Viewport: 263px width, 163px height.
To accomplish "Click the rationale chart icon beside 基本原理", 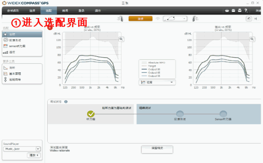I will pos(5,74).
